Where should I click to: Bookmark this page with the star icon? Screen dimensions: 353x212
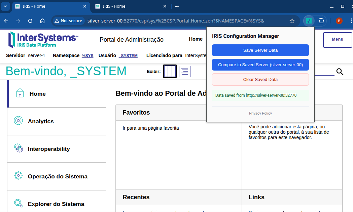coord(292,21)
